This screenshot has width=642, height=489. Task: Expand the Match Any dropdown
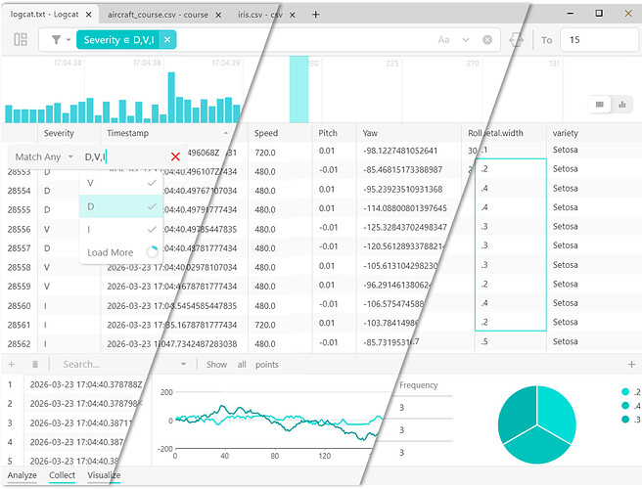tap(44, 156)
